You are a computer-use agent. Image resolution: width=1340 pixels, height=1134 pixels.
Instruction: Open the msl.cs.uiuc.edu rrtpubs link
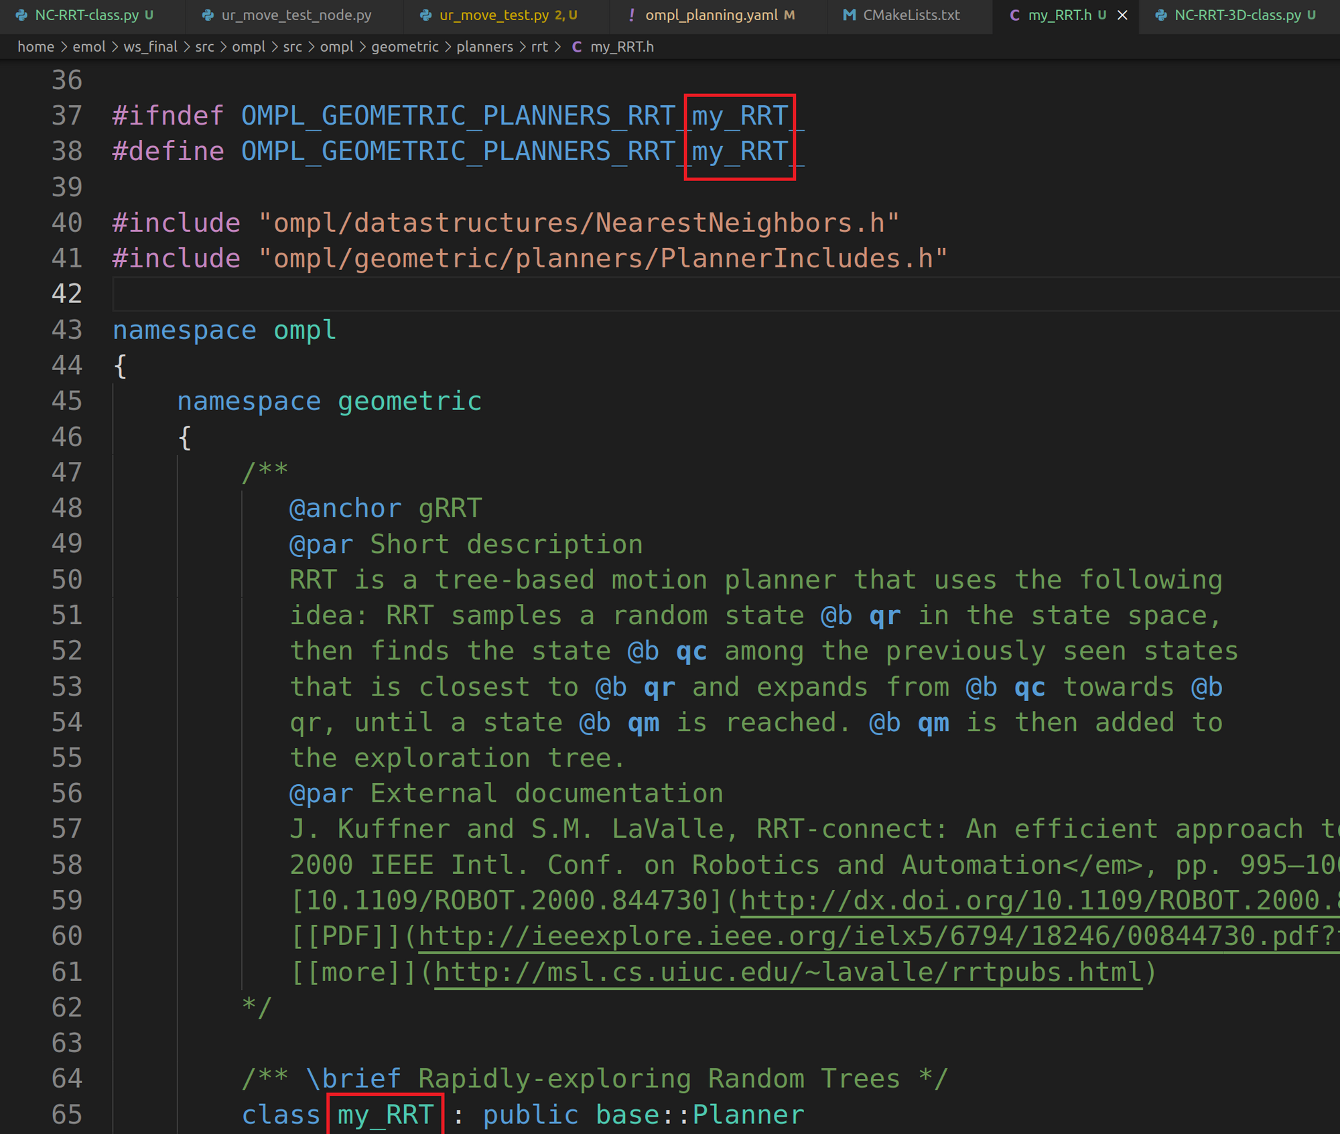(788, 972)
